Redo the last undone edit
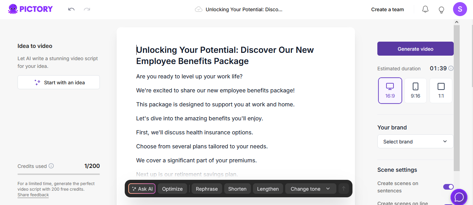 coord(87,9)
